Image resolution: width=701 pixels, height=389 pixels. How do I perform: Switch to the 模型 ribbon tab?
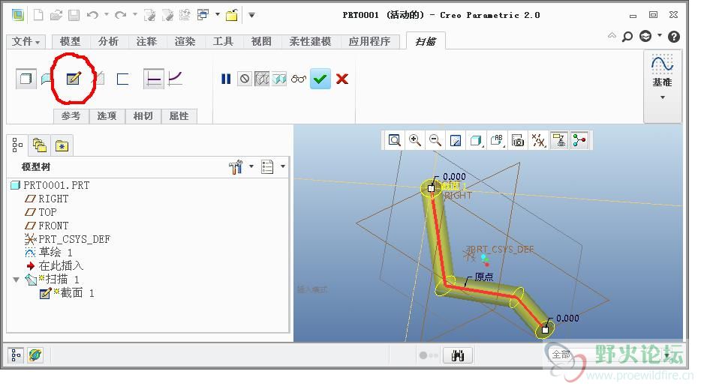(71, 41)
